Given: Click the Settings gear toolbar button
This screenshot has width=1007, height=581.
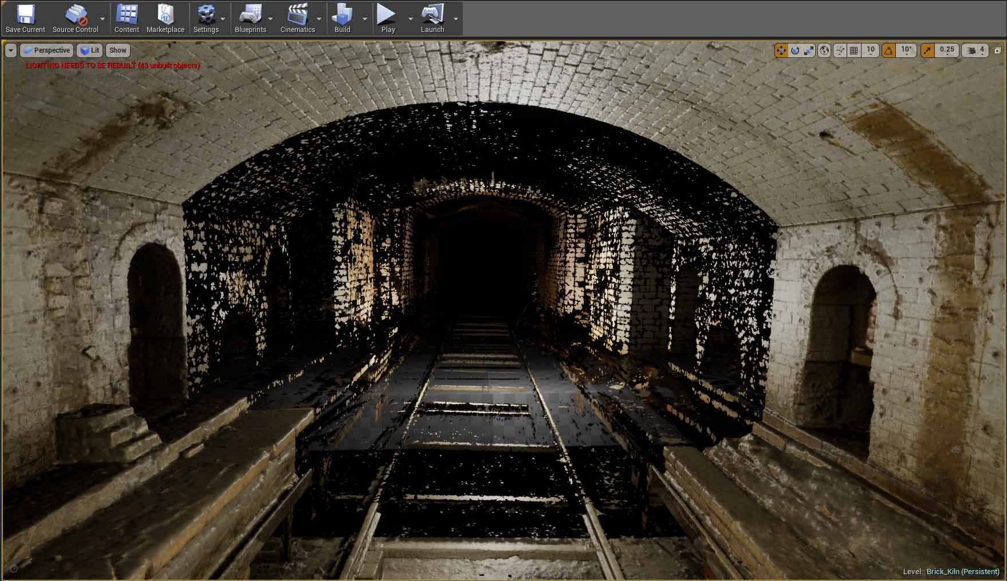Looking at the screenshot, I should click(x=206, y=19).
